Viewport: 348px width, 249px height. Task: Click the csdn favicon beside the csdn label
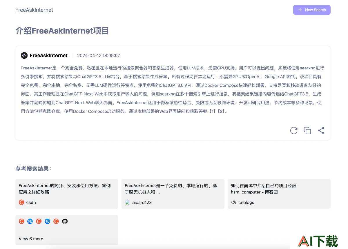(21, 202)
